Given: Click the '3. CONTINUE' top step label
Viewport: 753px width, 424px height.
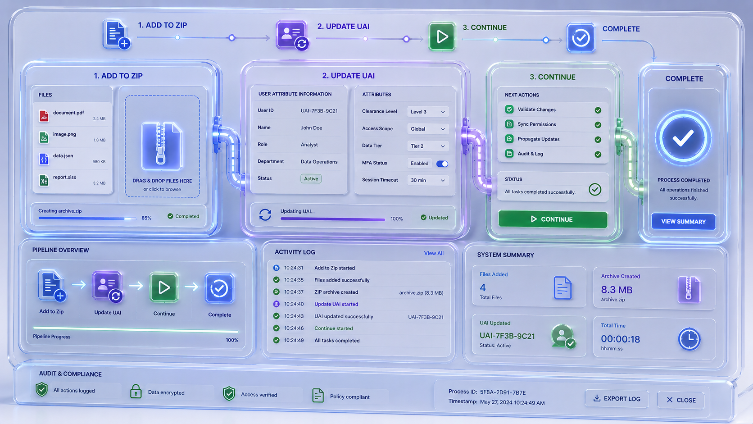Looking at the screenshot, I should point(485,27).
